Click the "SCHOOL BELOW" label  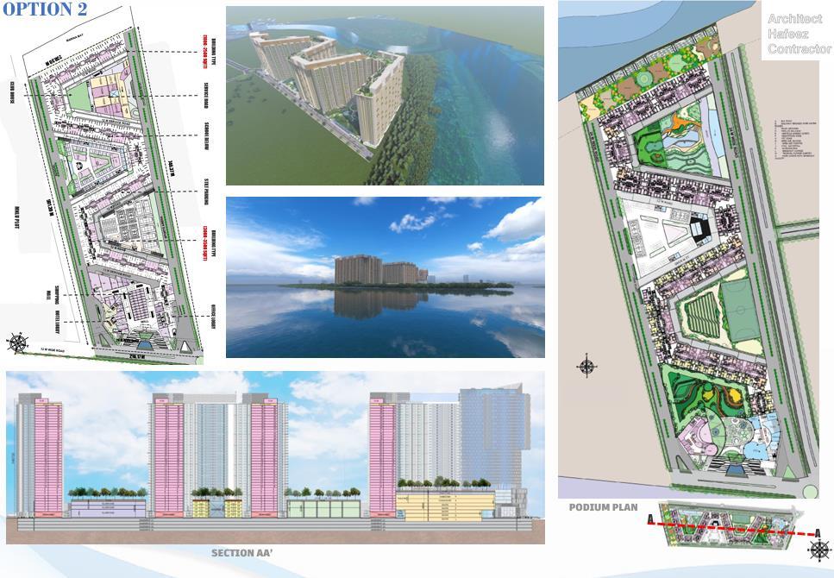tap(204, 138)
